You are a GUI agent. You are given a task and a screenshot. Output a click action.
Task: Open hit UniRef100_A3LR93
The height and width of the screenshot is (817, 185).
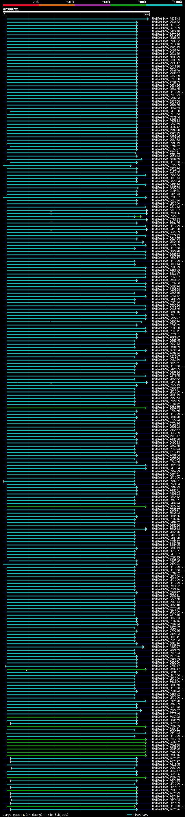(x=166, y=739)
